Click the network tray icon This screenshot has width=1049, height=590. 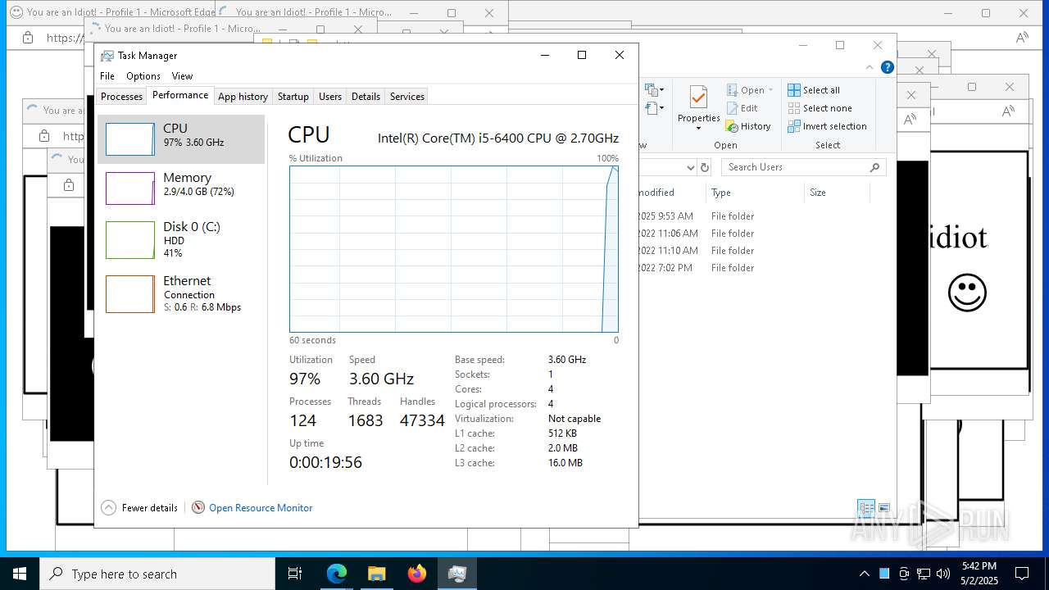[924, 574]
